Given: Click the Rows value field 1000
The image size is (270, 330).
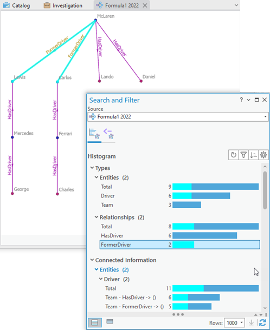Looking at the screenshot, I should pyautogui.click(x=232, y=322).
